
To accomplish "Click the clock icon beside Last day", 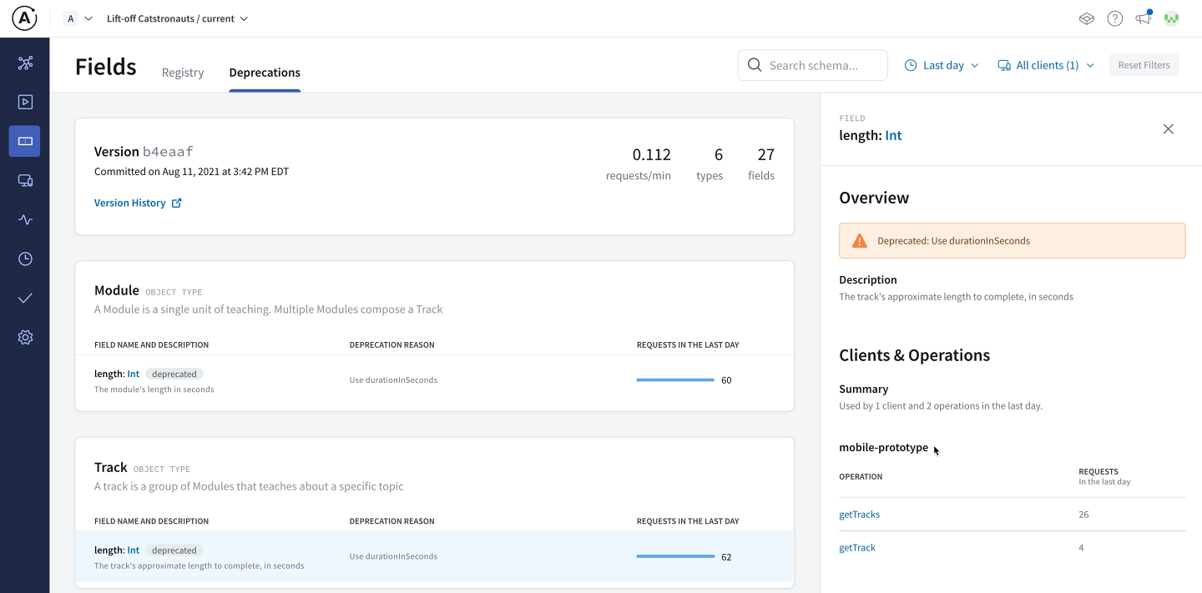I will click(x=911, y=65).
